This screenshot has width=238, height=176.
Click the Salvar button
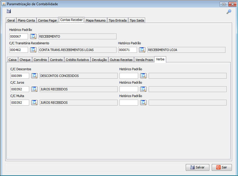click(x=197, y=167)
